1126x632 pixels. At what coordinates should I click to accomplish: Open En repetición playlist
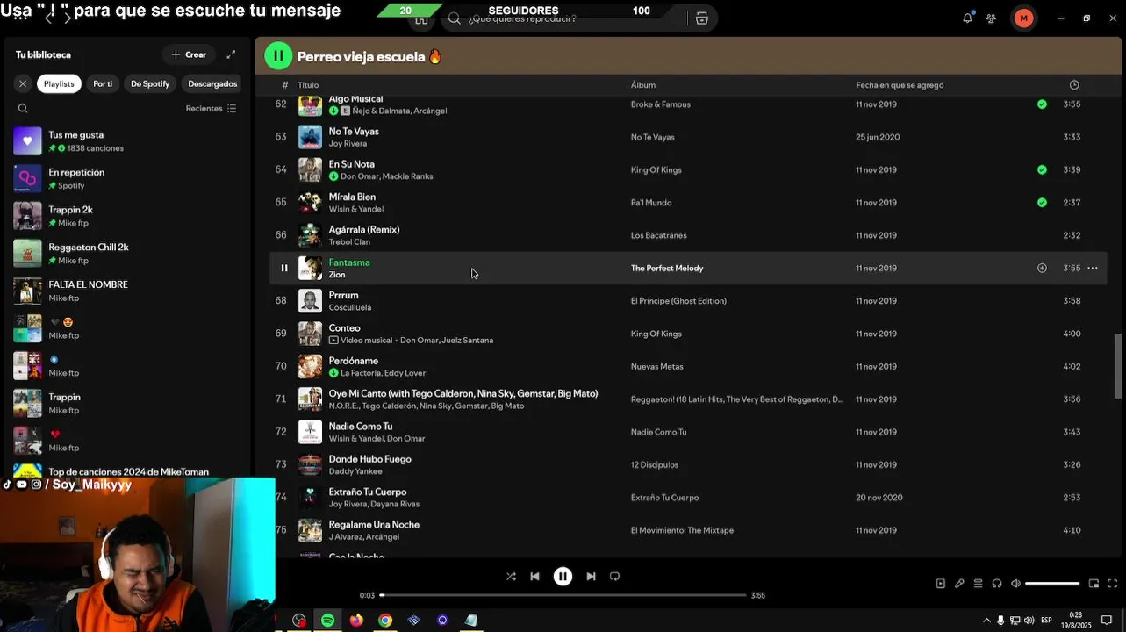pyautogui.click(x=127, y=178)
